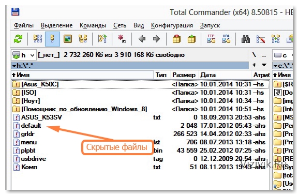Toggle the Full details view icon

[x=52, y=39]
